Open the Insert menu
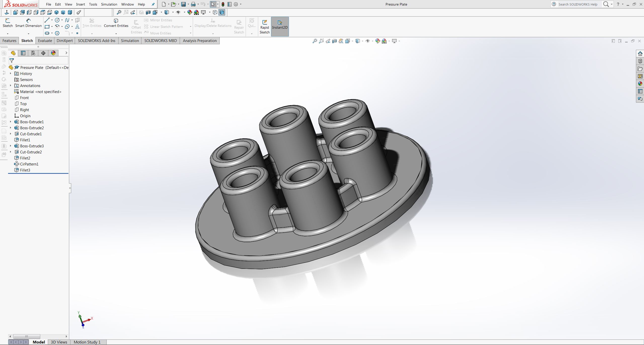The width and height of the screenshot is (644, 345). click(x=81, y=4)
